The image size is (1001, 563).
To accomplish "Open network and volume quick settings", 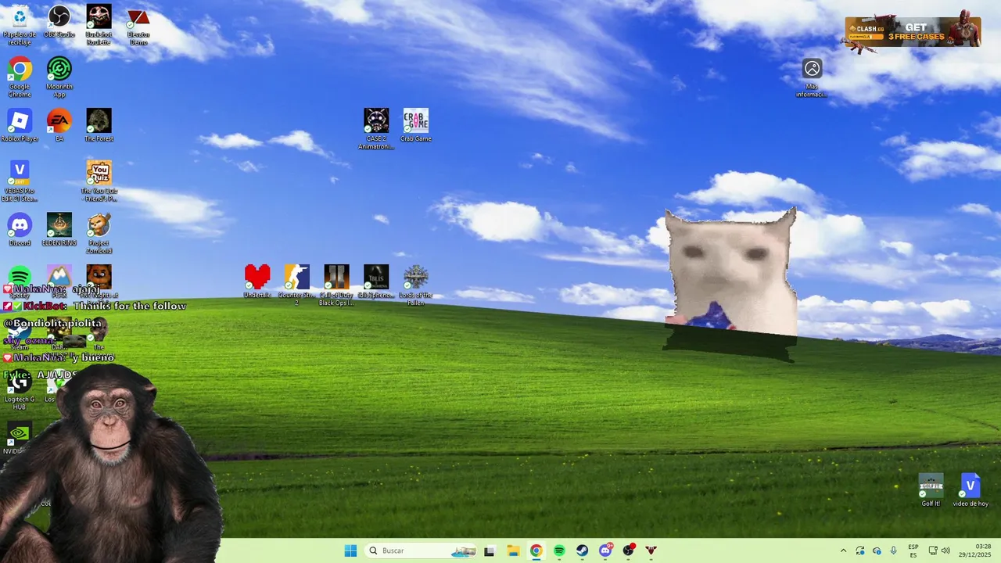I will pyautogui.click(x=939, y=550).
